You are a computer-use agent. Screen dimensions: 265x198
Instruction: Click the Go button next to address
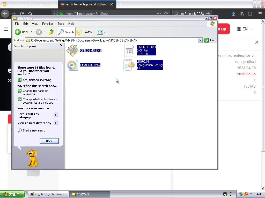pos(209,40)
